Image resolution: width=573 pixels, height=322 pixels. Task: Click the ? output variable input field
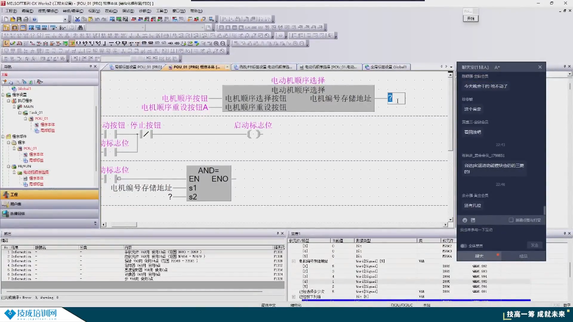click(x=396, y=98)
